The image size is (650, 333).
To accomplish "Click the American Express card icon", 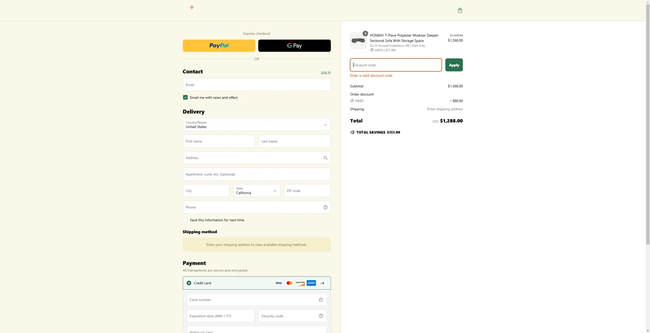I will point(311,283).
